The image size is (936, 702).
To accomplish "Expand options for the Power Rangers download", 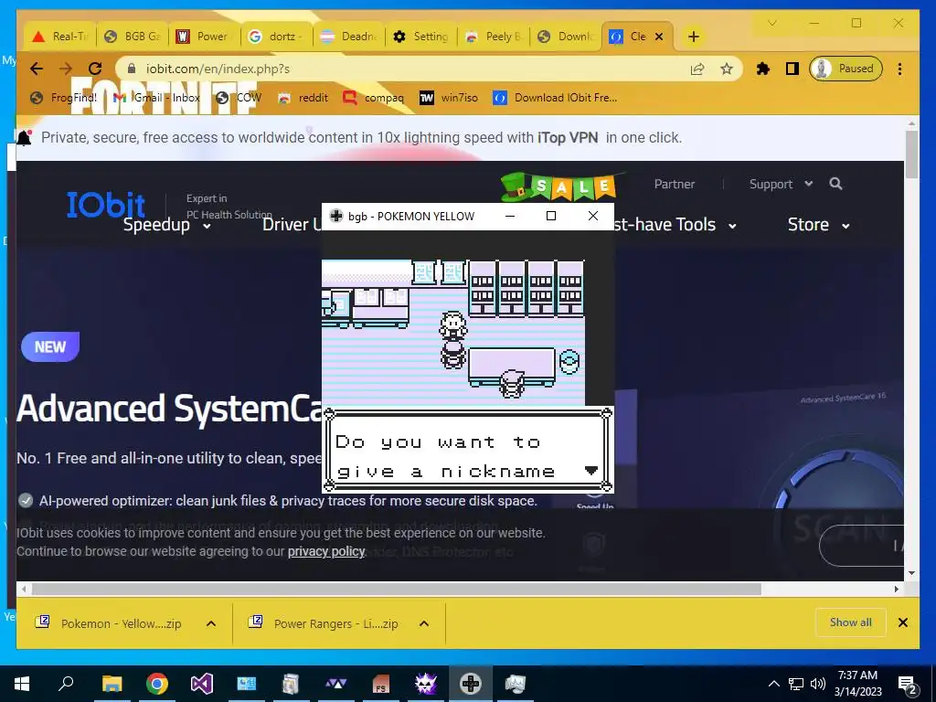I will (x=424, y=623).
